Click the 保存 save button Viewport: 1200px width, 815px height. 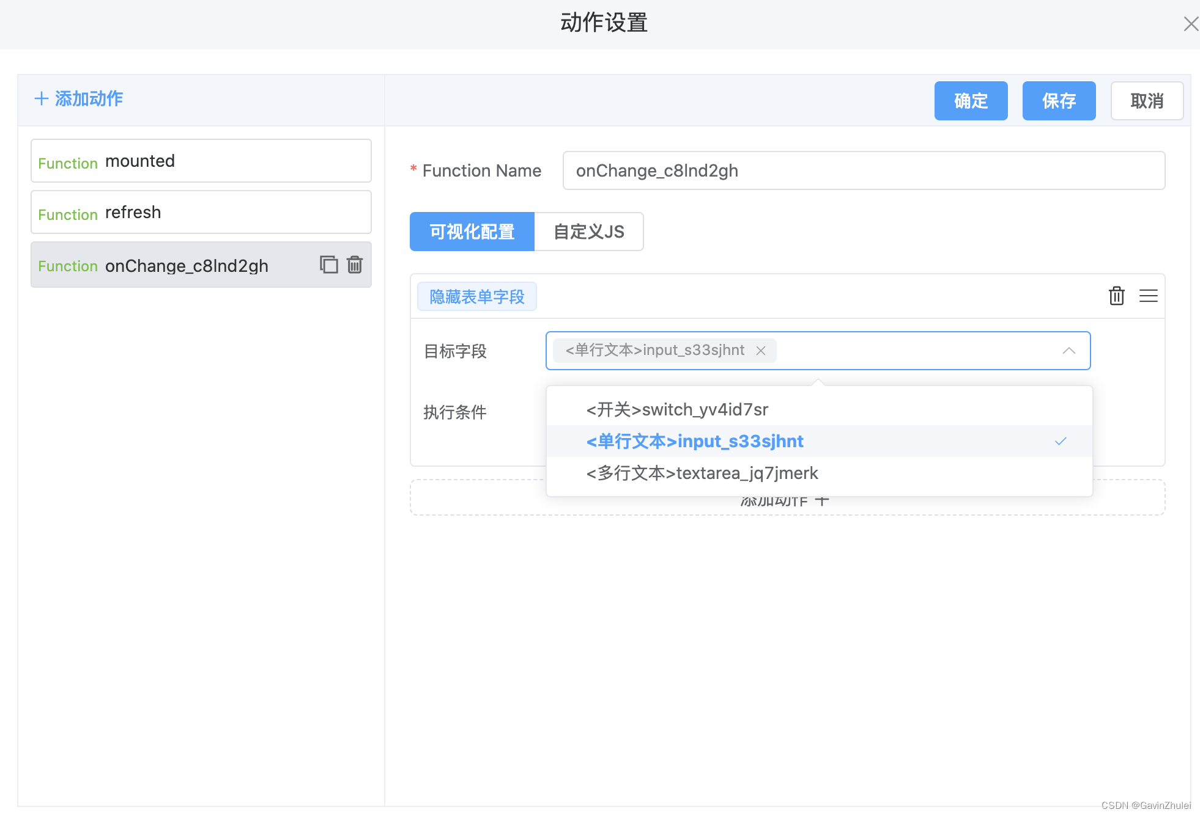pyautogui.click(x=1059, y=101)
